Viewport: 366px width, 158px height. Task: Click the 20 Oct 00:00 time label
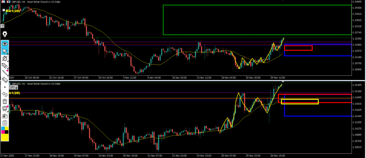click(x=32, y=78)
